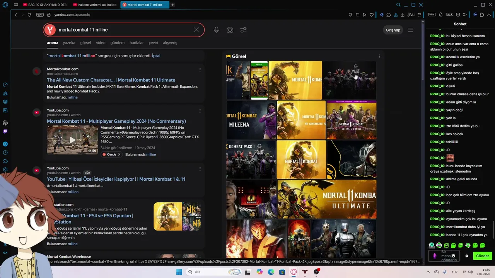Open the alışveriş tab

[x=170, y=42]
